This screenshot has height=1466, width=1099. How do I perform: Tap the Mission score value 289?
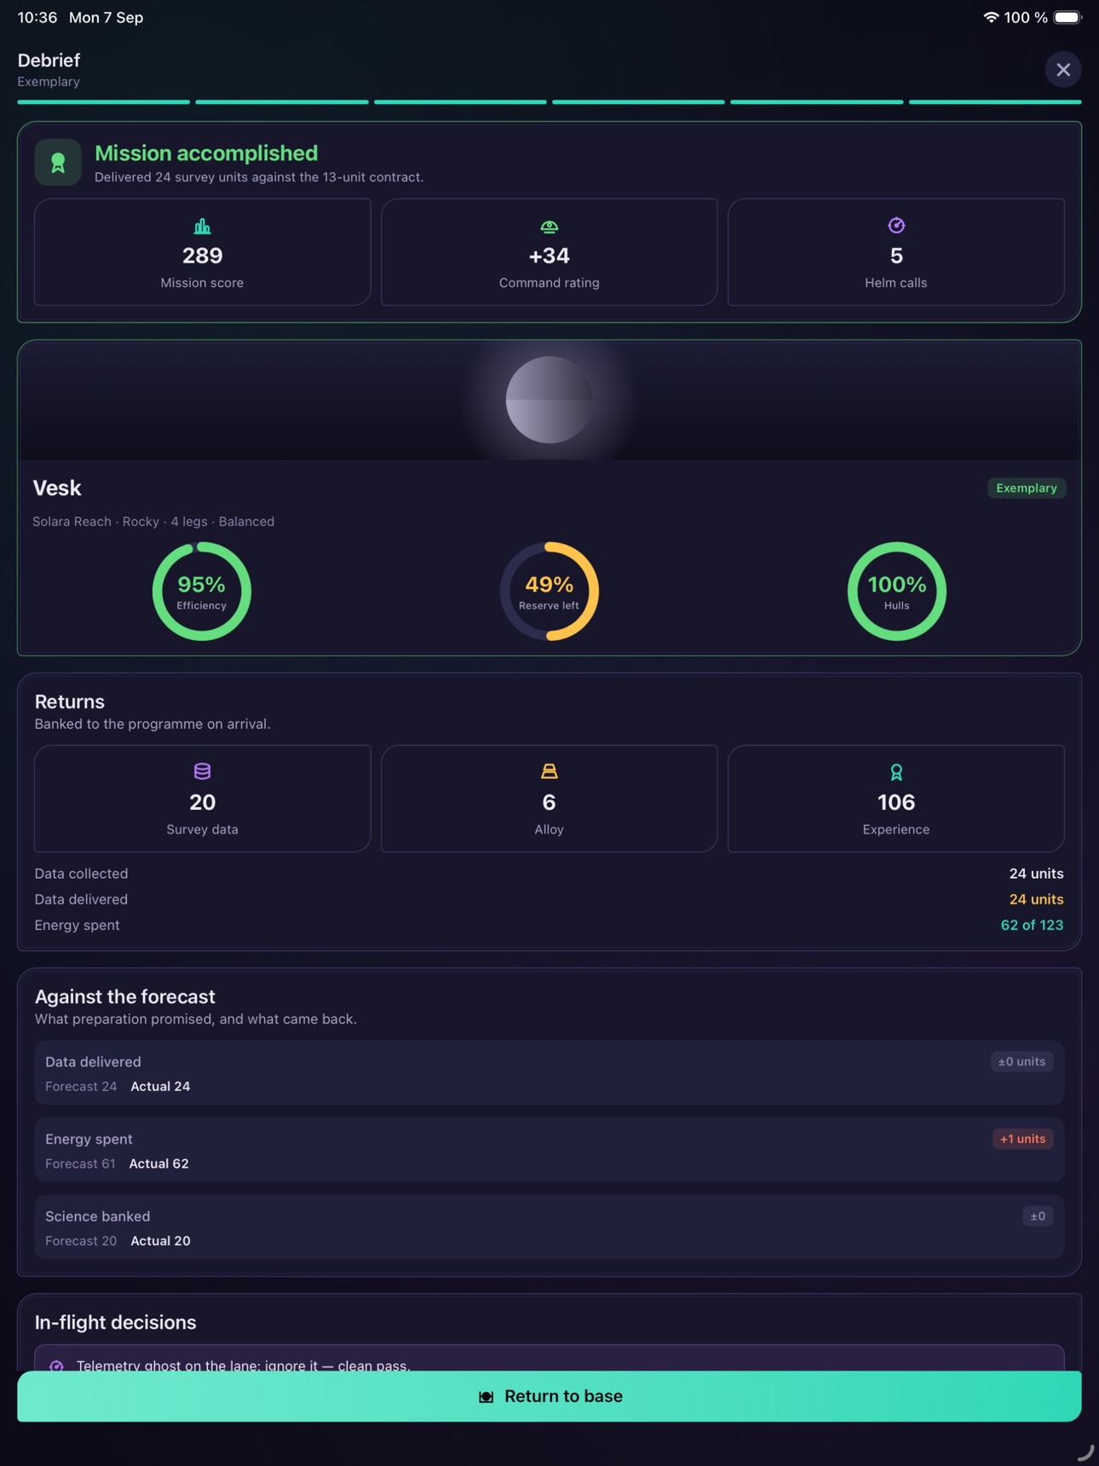pyautogui.click(x=202, y=256)
